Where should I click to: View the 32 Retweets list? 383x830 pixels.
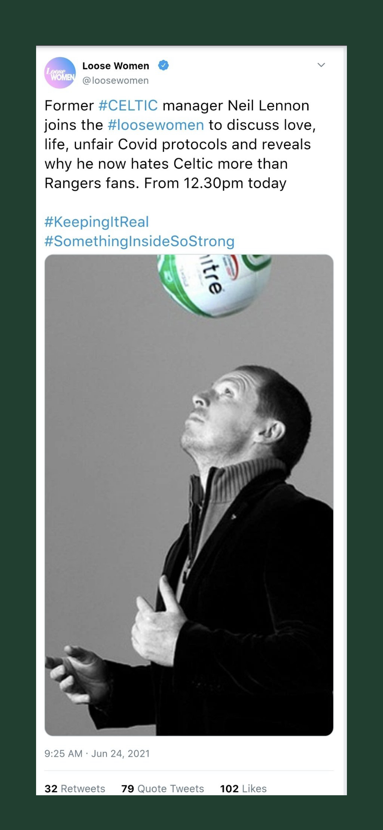75,788
